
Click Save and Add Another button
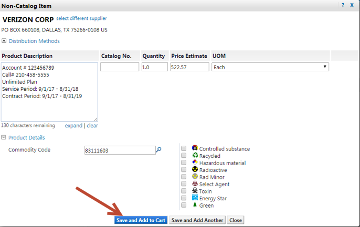coord(197,220)
